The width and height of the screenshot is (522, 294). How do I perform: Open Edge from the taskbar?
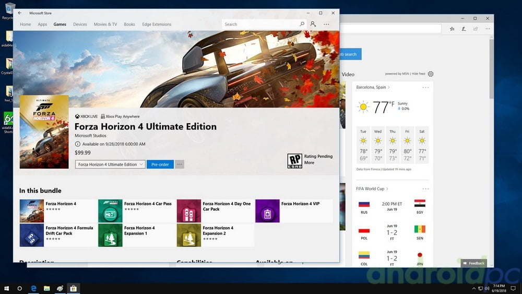coord(33,288)
